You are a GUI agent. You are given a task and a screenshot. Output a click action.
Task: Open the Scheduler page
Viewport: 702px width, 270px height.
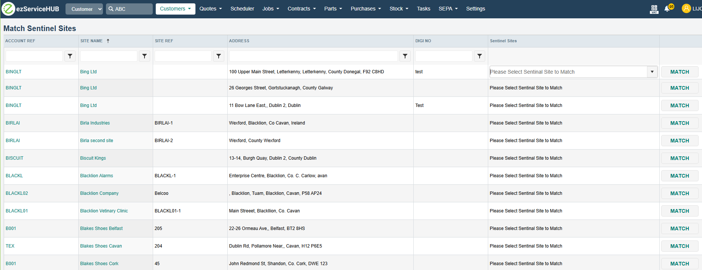(x=242, y=9)
